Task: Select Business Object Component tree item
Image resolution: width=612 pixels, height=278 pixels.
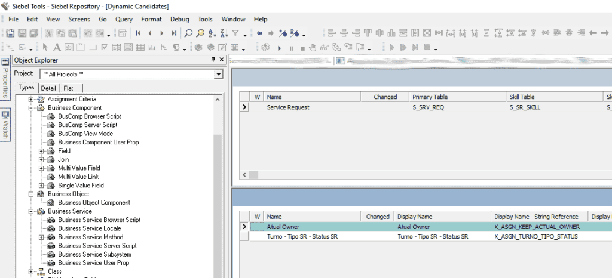Action: click(94, 202)
